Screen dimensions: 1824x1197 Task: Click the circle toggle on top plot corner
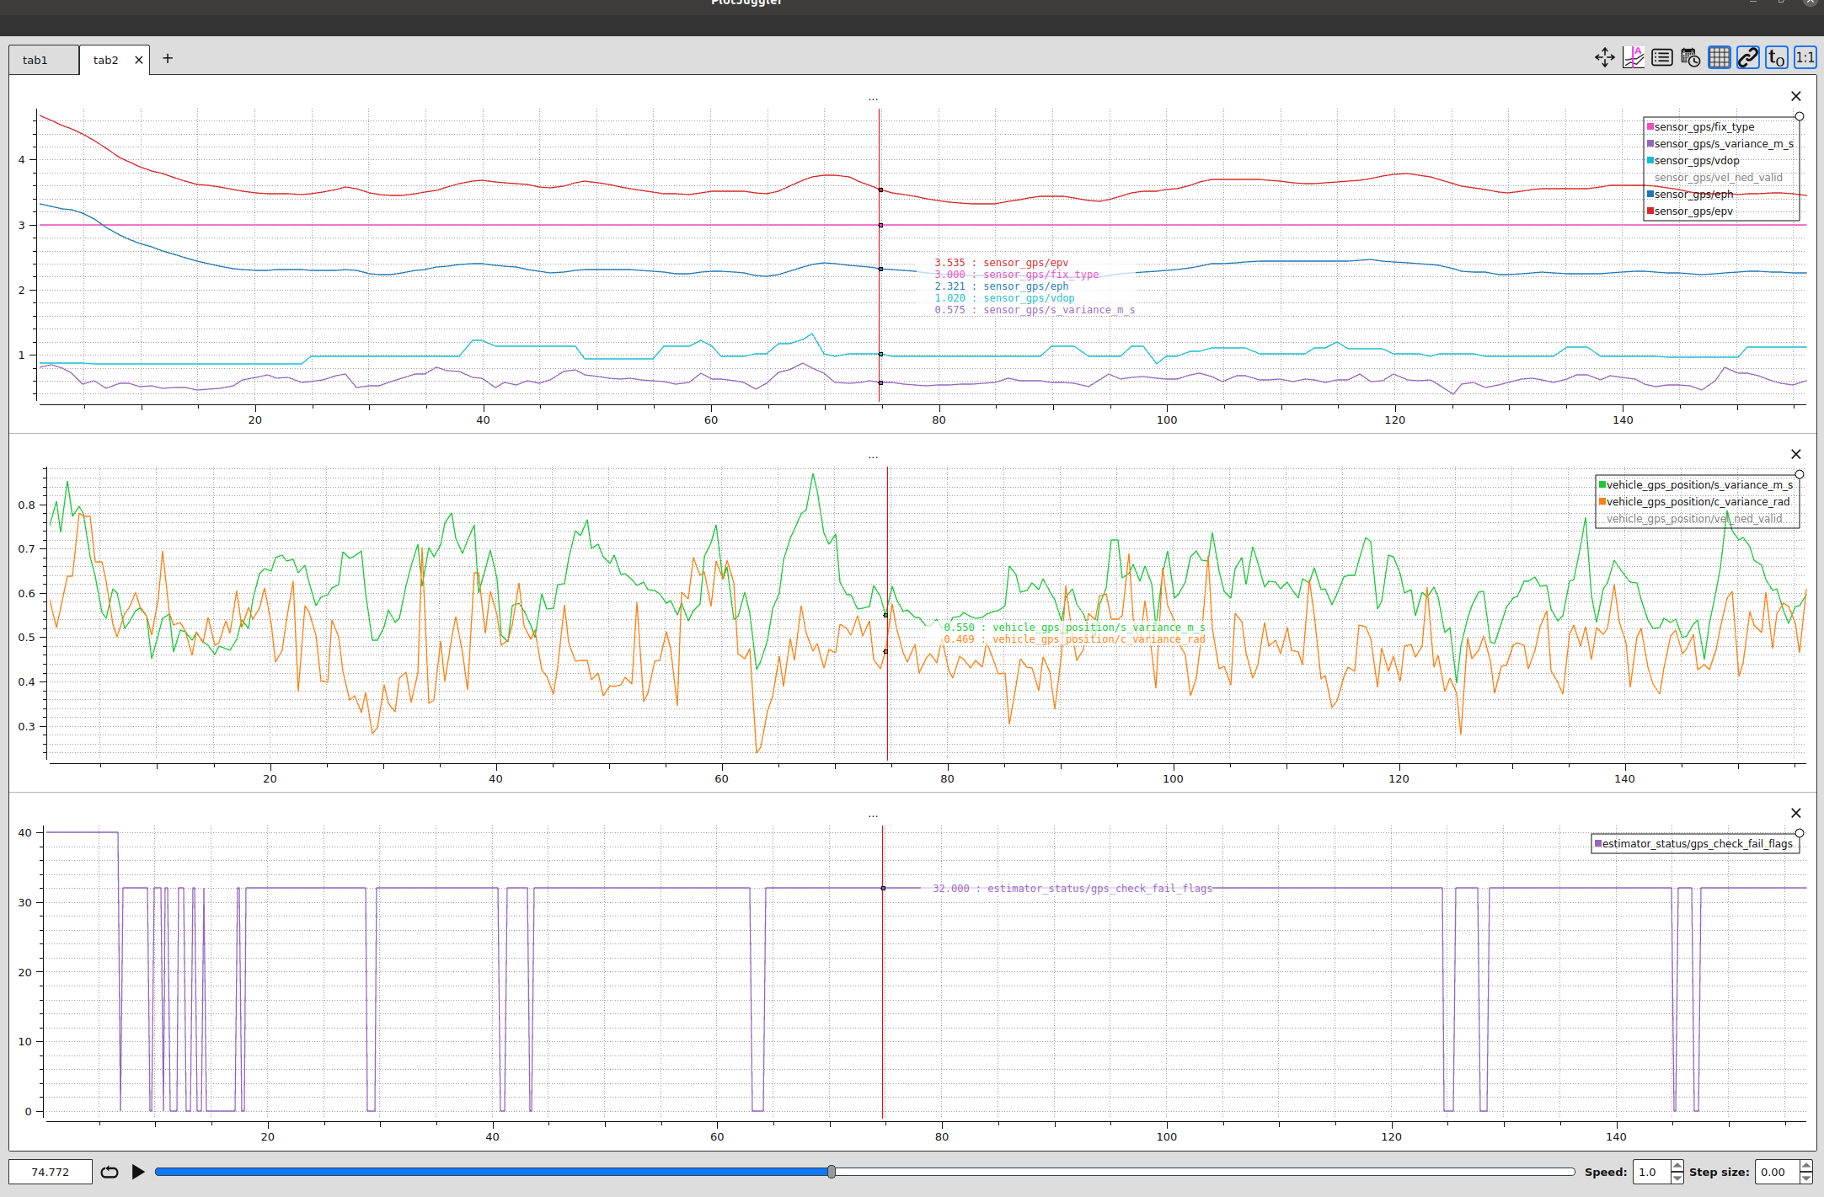(x=1800, y=115)
